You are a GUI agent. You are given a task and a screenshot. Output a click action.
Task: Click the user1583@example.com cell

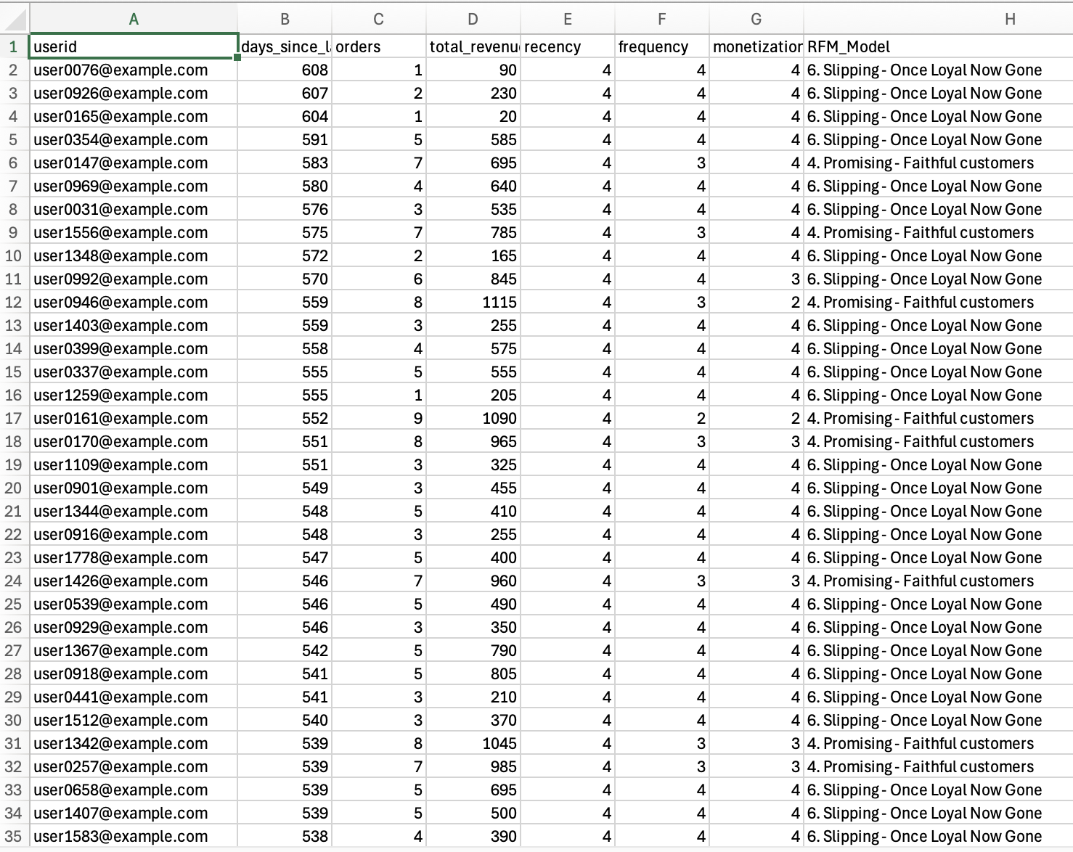coord(134,837)
